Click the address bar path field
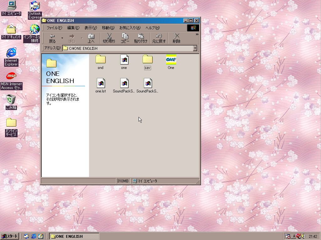321x240 pixels. coord(125,48)
